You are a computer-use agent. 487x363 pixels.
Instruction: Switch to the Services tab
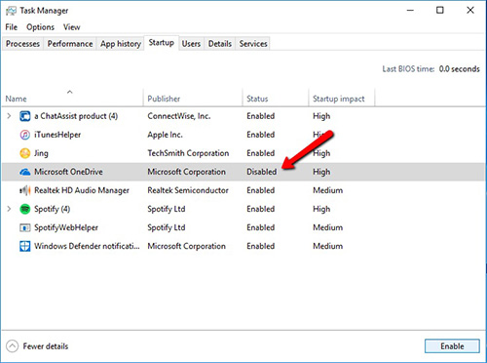[x=253, y=44]
